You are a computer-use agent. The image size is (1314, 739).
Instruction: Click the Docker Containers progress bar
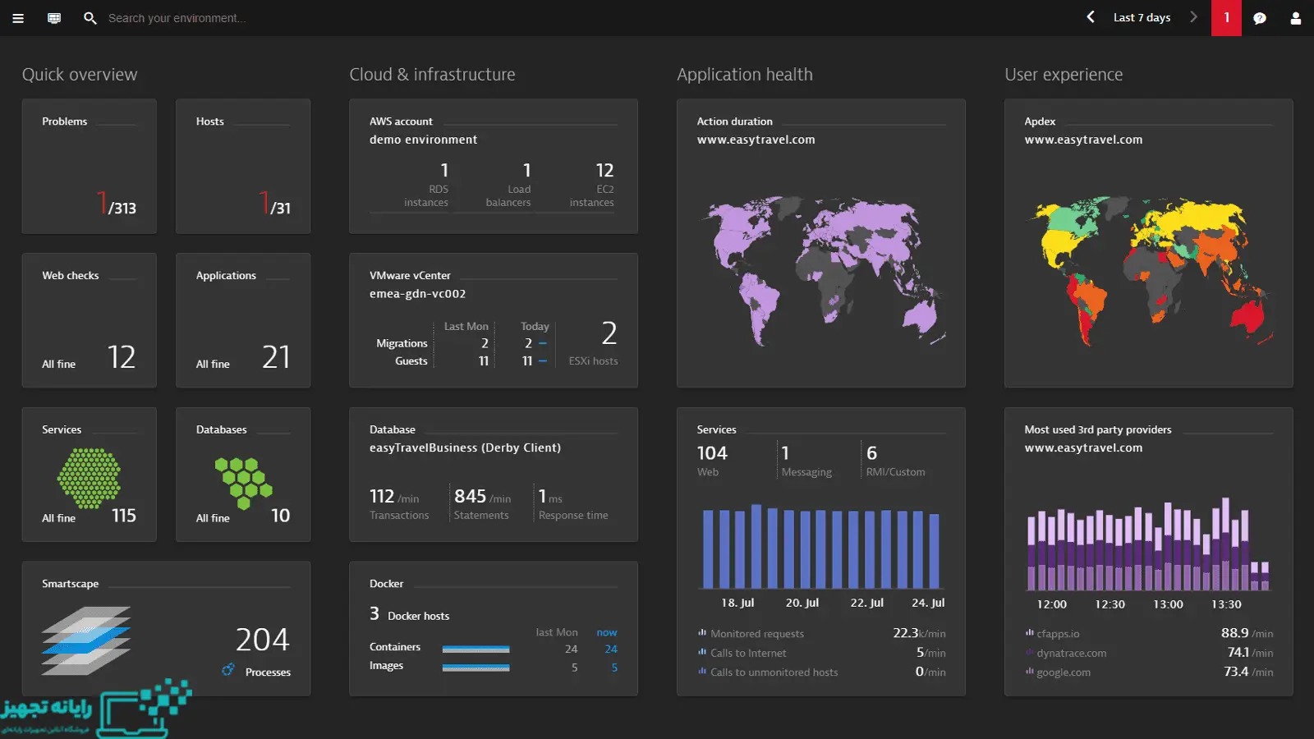(x=476, y=649)
